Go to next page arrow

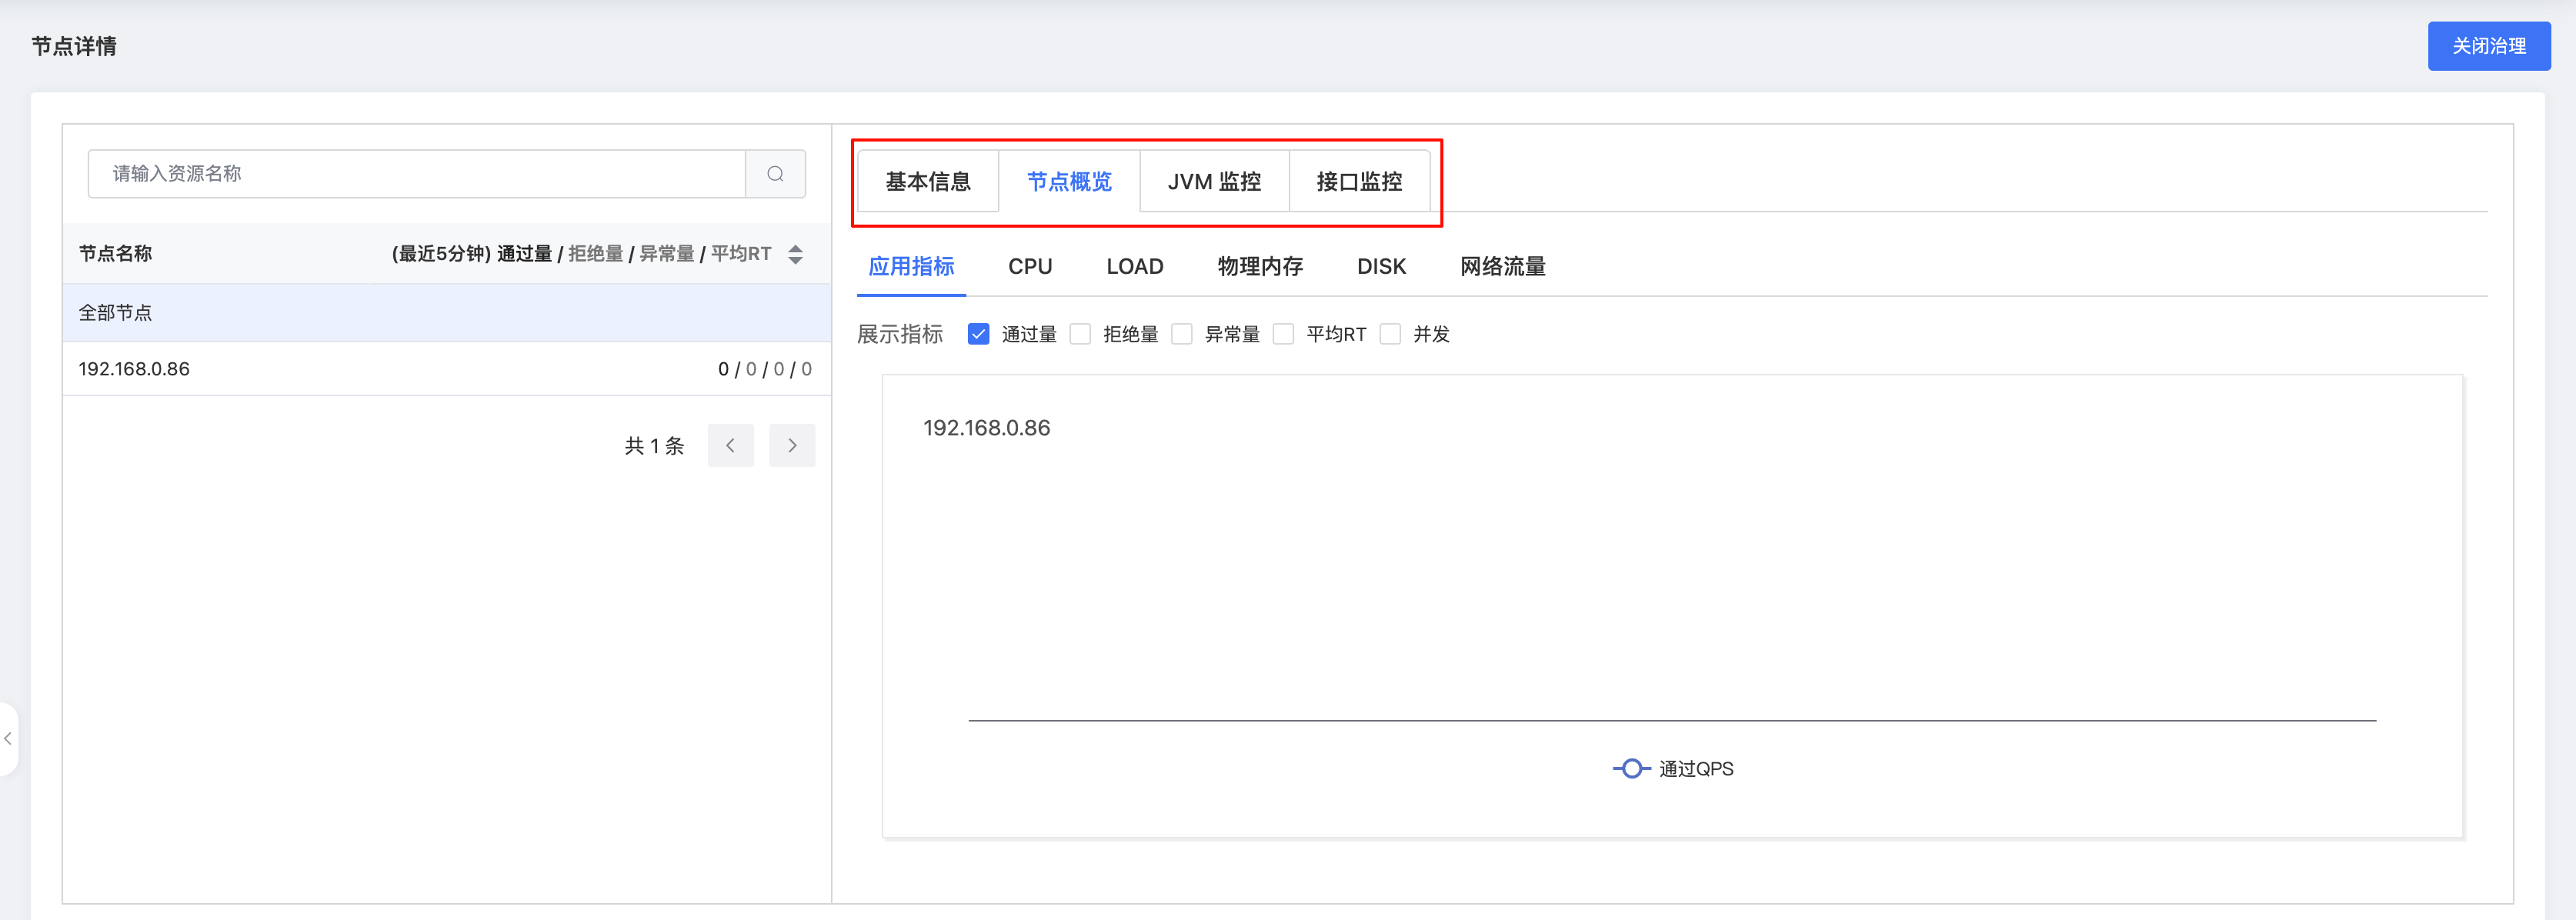pos(792,446)
